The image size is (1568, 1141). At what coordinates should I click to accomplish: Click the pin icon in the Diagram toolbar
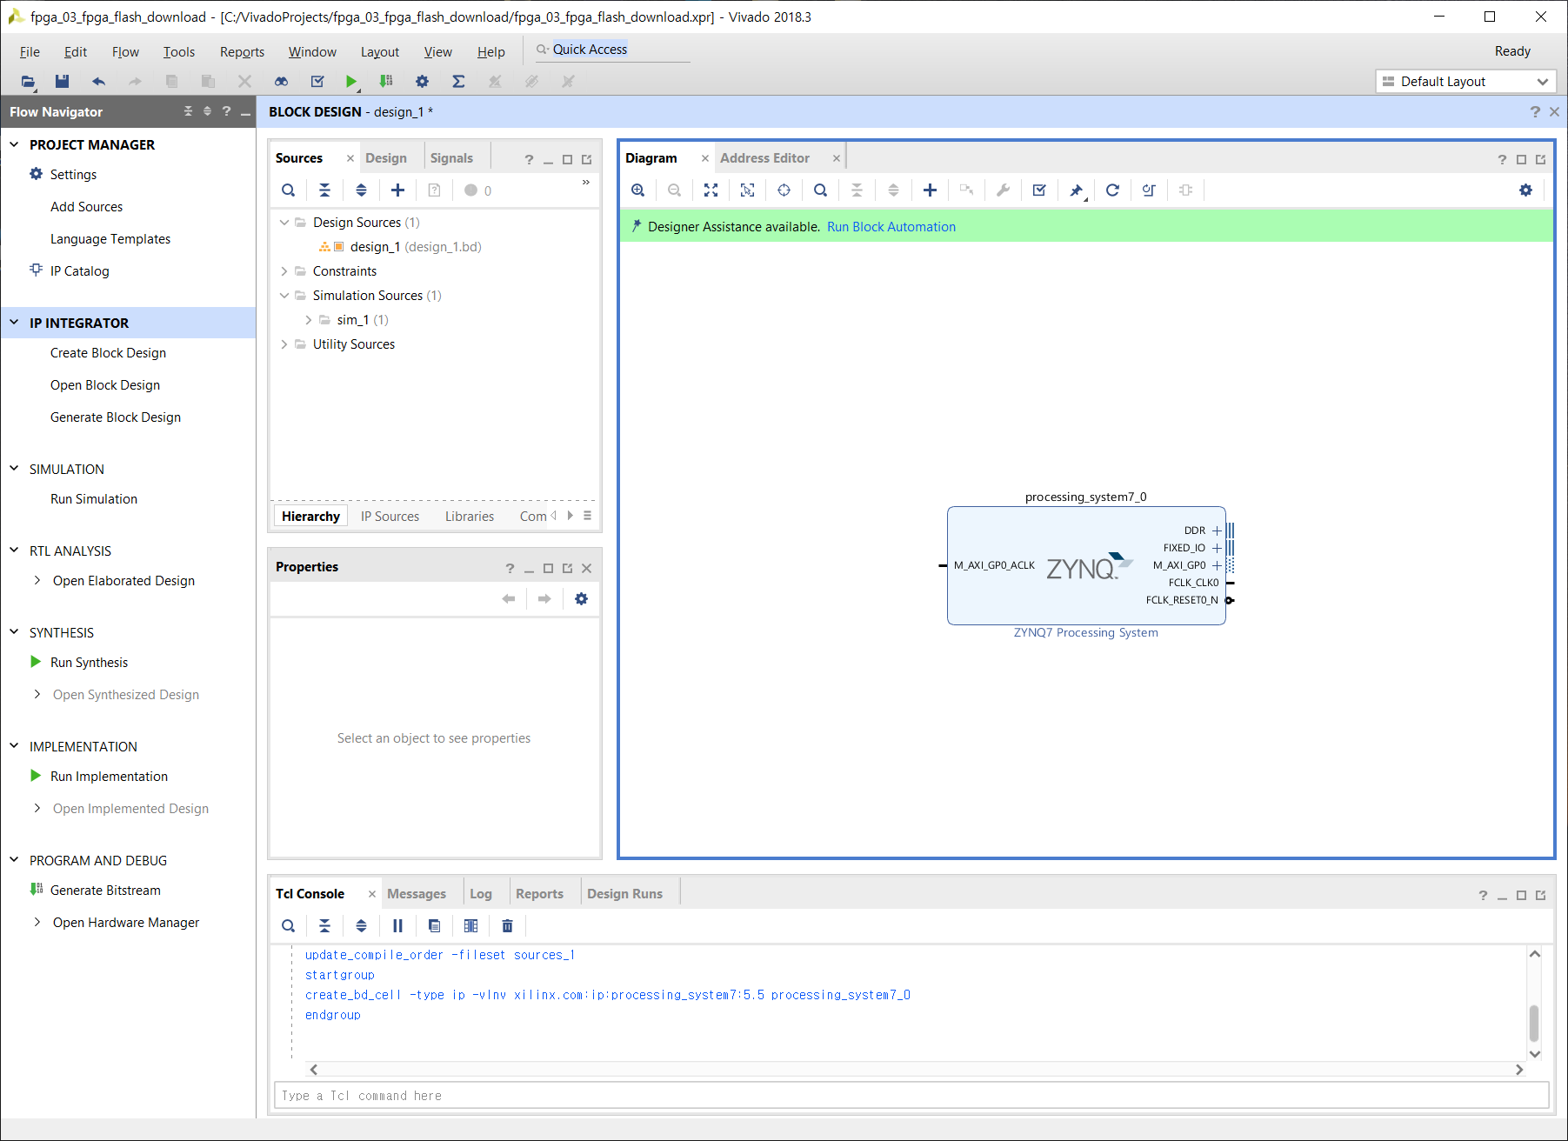pyautogui.click(x=1077, y=190)
